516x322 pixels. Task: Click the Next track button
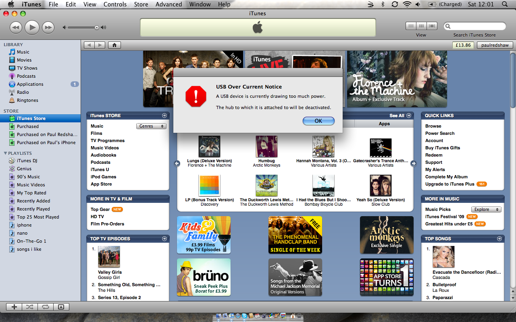tap(48, 27)
